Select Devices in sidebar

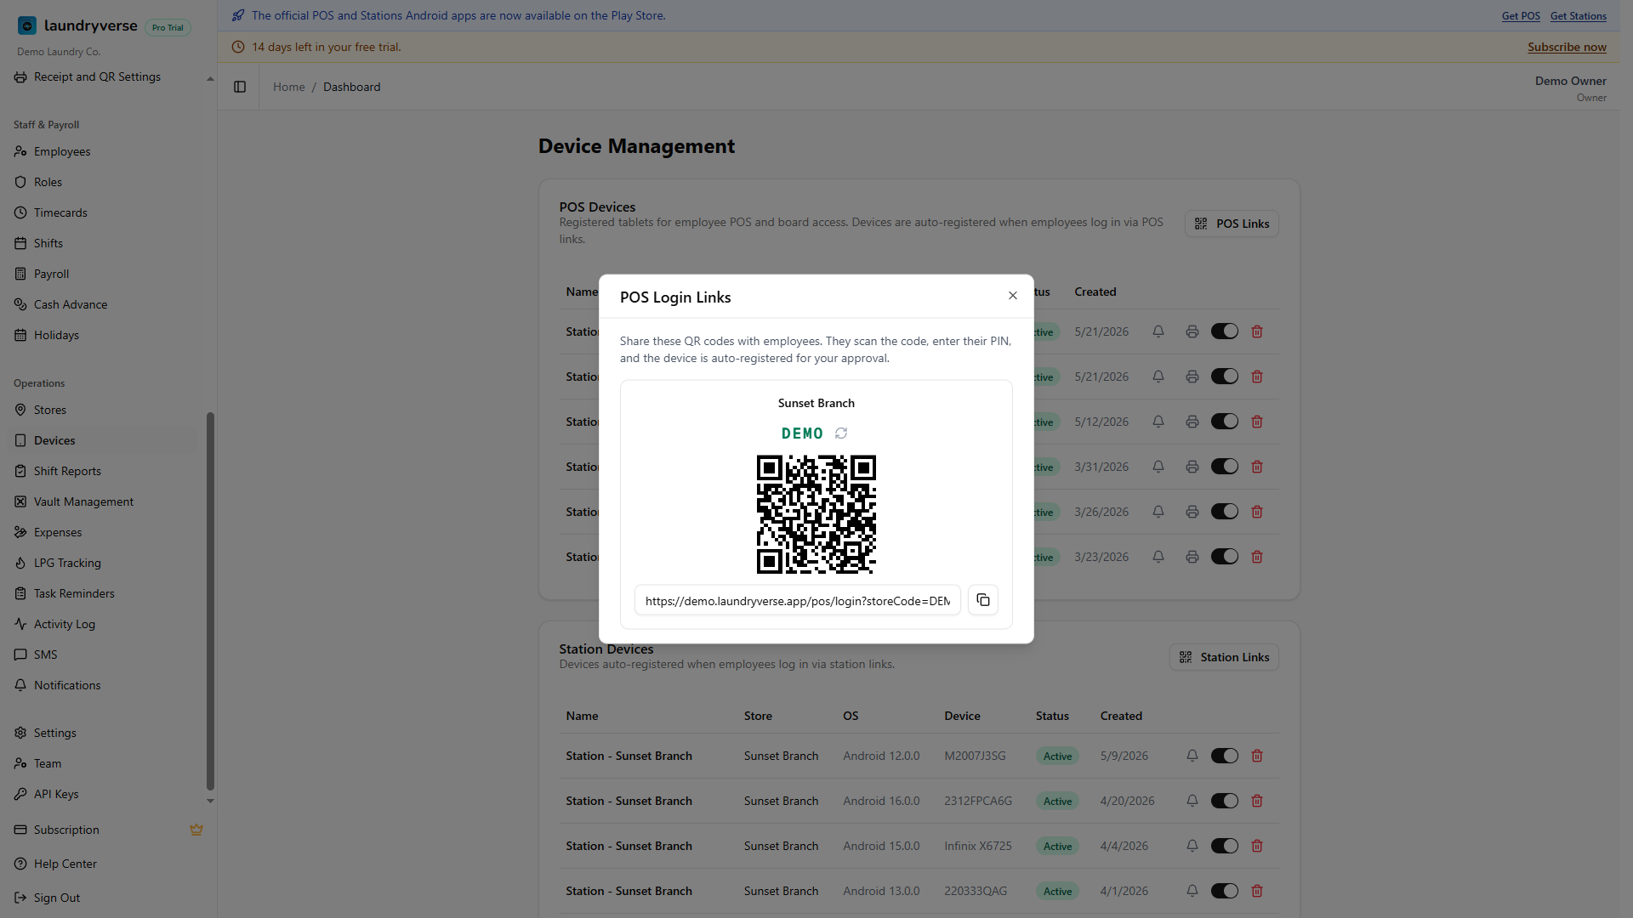[x=102, y=440]
